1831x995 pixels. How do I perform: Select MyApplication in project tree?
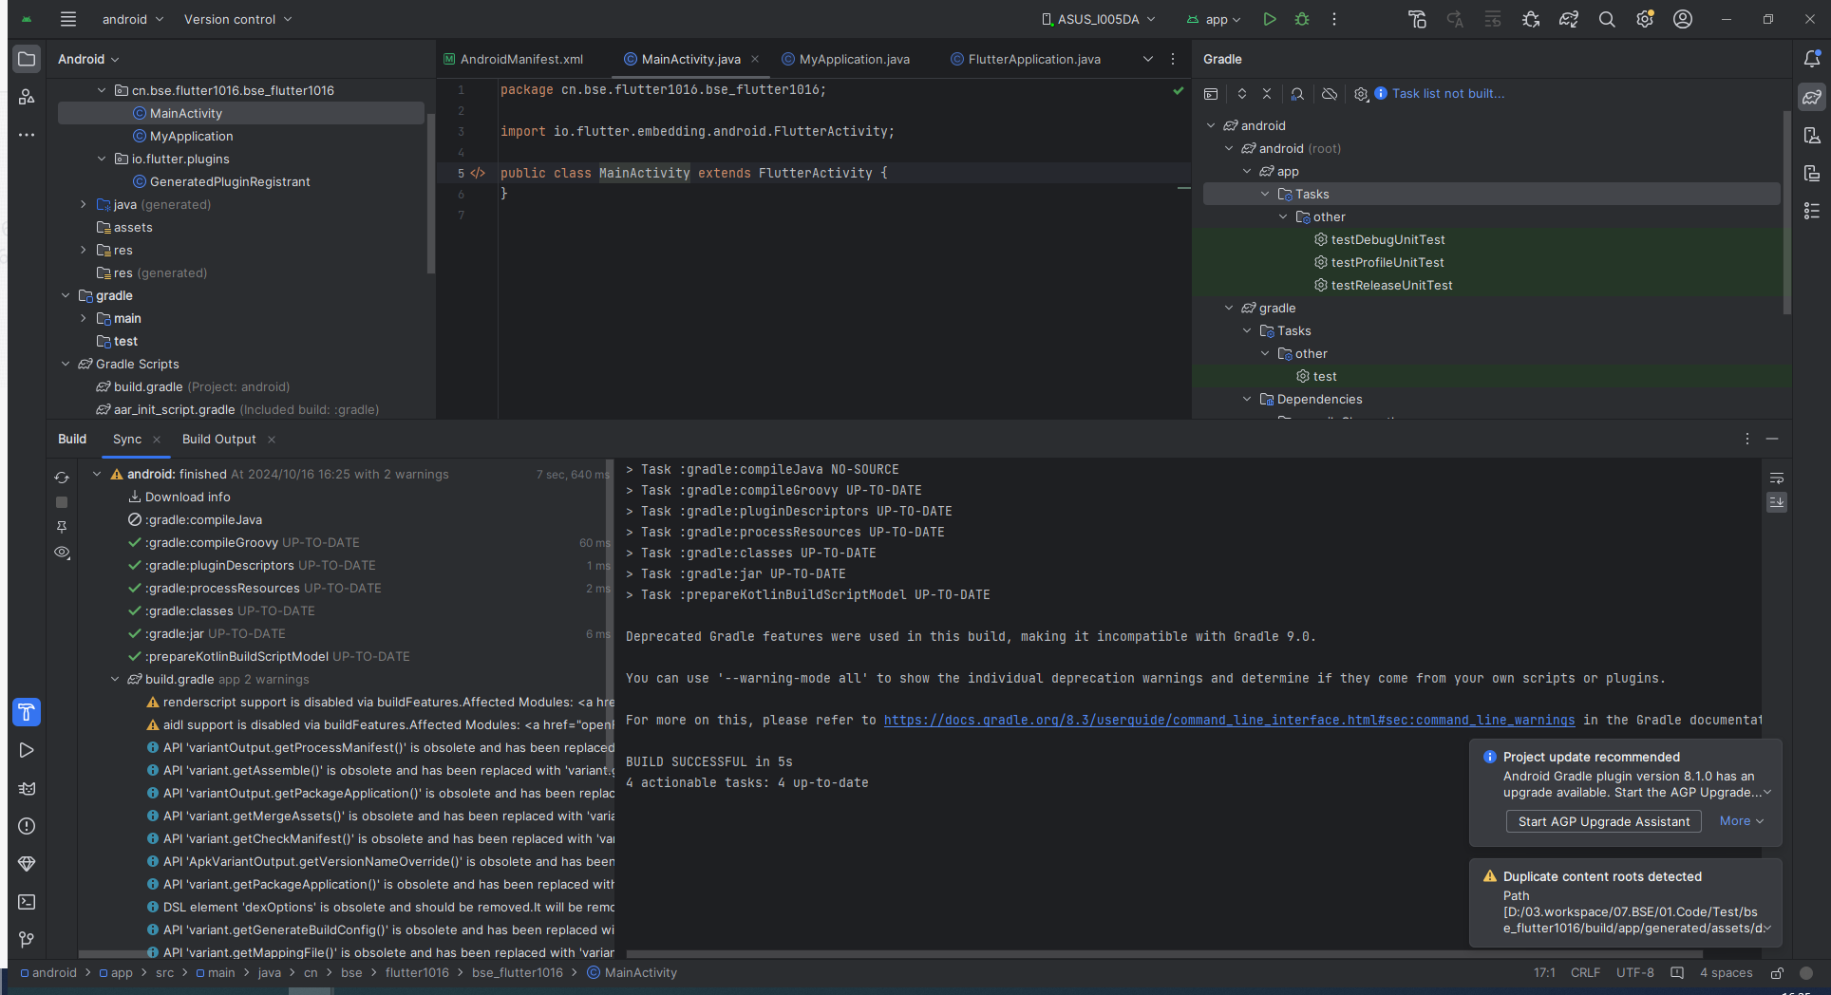[x=191, y=136]
